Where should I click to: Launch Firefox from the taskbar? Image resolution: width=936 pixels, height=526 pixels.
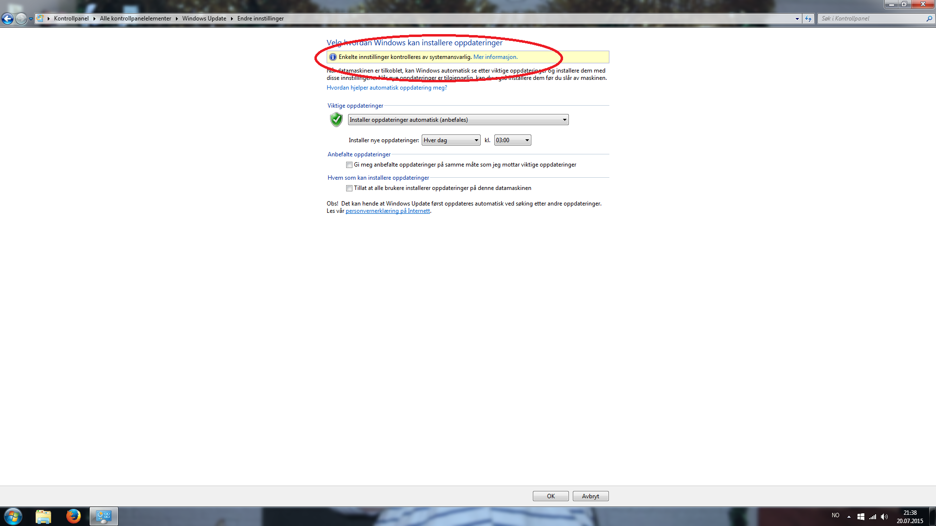click(74, 516)
